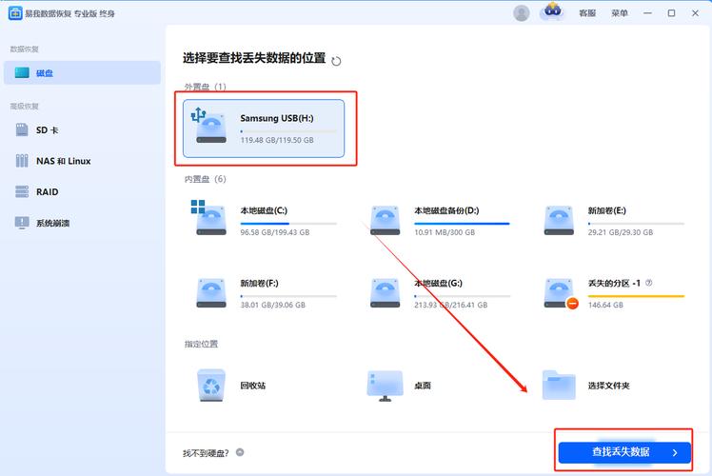Screen dimensions: 712x476
Task: Select the 新加卷(F:) drive icon
Action: 211,293
